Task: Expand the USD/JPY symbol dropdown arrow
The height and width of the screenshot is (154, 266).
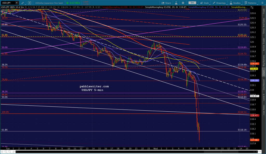Action: (x=17, y=3)
